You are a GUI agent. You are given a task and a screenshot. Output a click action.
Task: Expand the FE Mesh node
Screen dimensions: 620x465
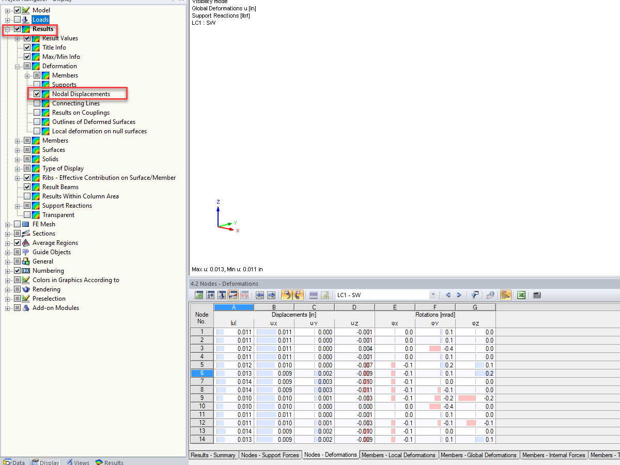point(8,224)
